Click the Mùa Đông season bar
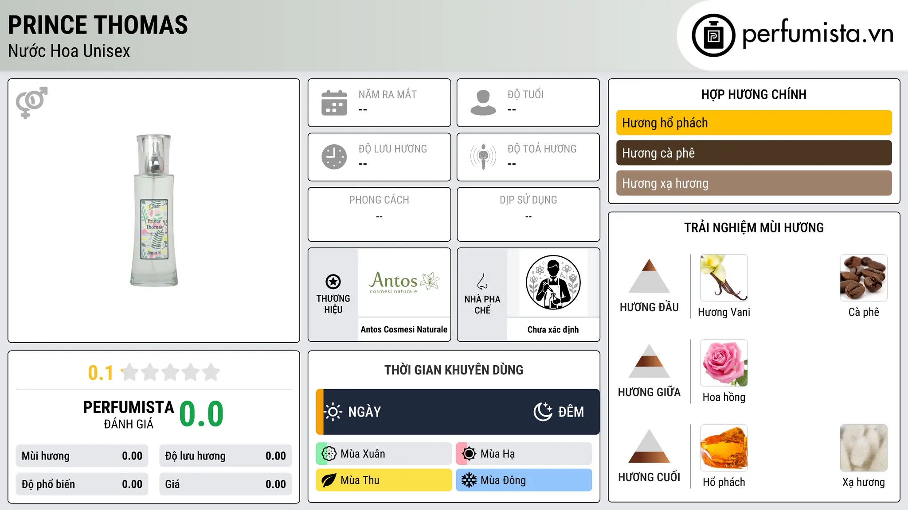Screen dimensions: 908x510 click(524, 480)
